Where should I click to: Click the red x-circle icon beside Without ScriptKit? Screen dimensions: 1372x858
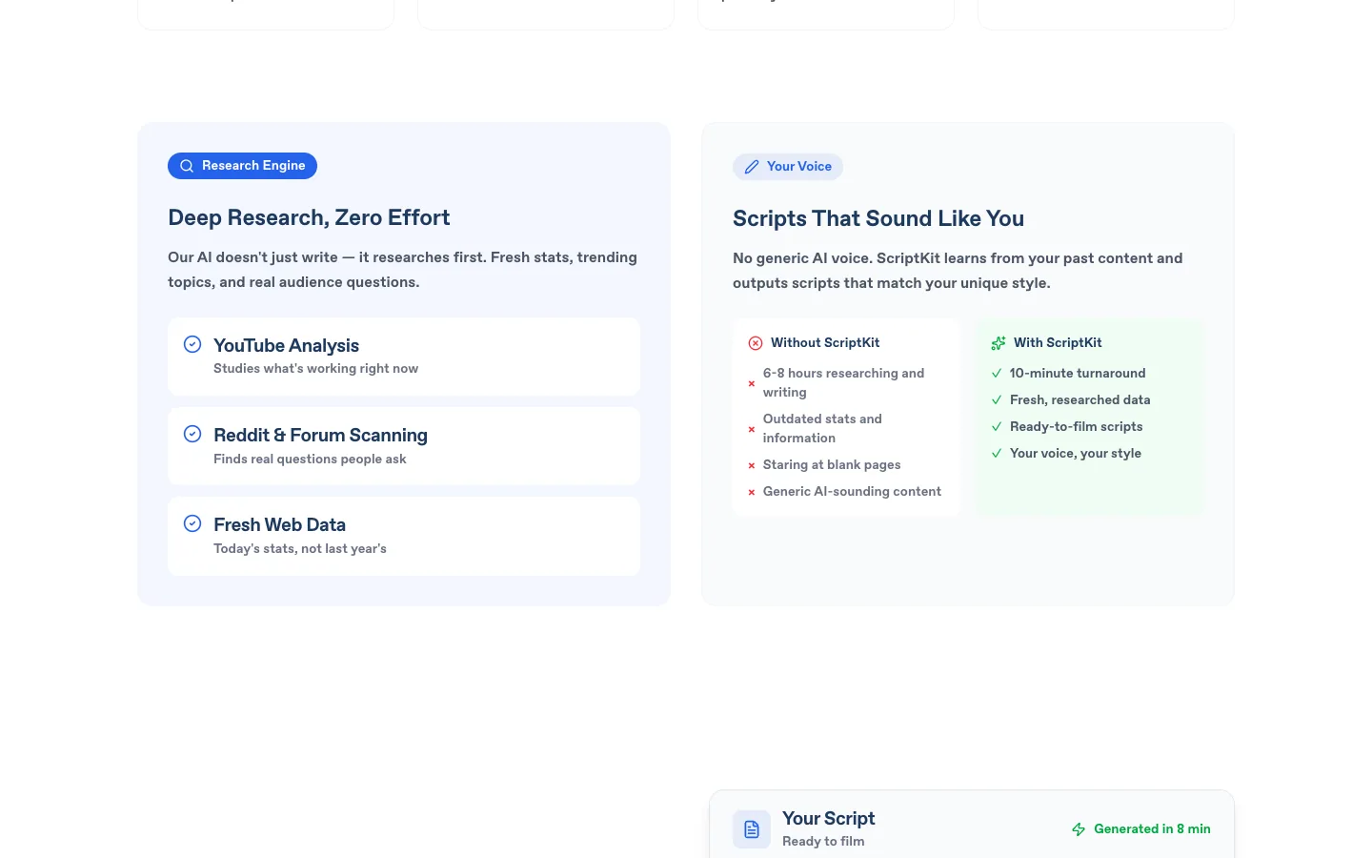point(756,343)
